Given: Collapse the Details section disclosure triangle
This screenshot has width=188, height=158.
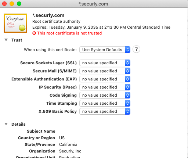Looking at the screenshot, I should 6,124.
